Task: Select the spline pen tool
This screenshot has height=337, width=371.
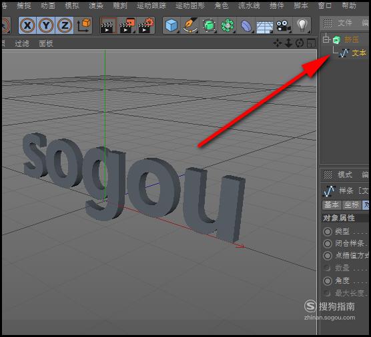Action: coord(190,25)
